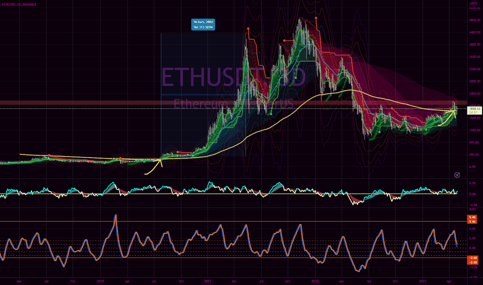
Task: Click the 3600.00 price axis label
Action: pyautogui.click(x=474, y=56)
